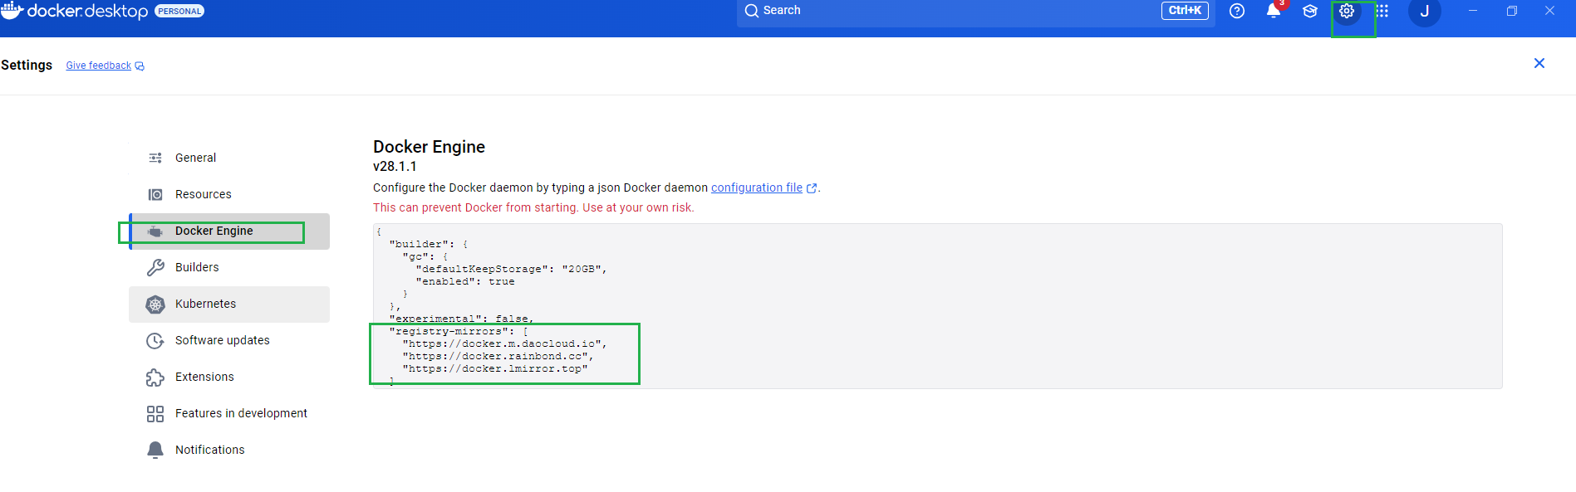The image size is (1576, 492).
Task: Click the "registry-mirrors" line in the editor
Action: coord(459,331)
